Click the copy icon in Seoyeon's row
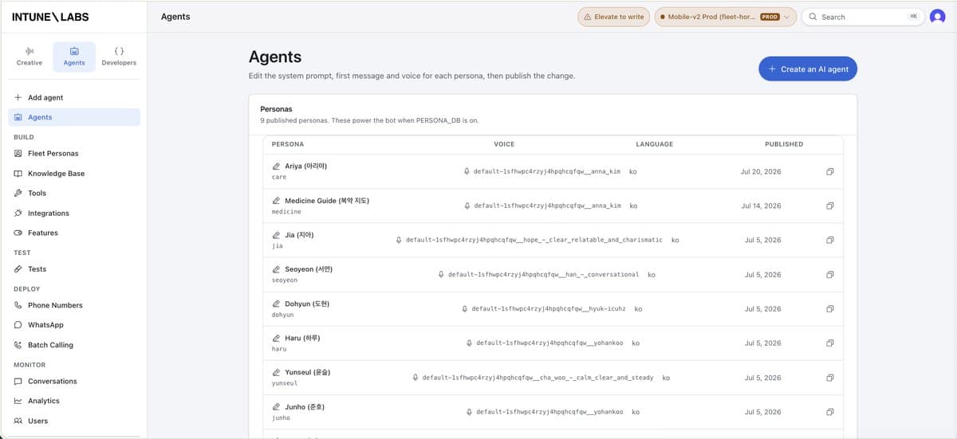The width and height of the screenshot is (957, 439). (829, 275)
